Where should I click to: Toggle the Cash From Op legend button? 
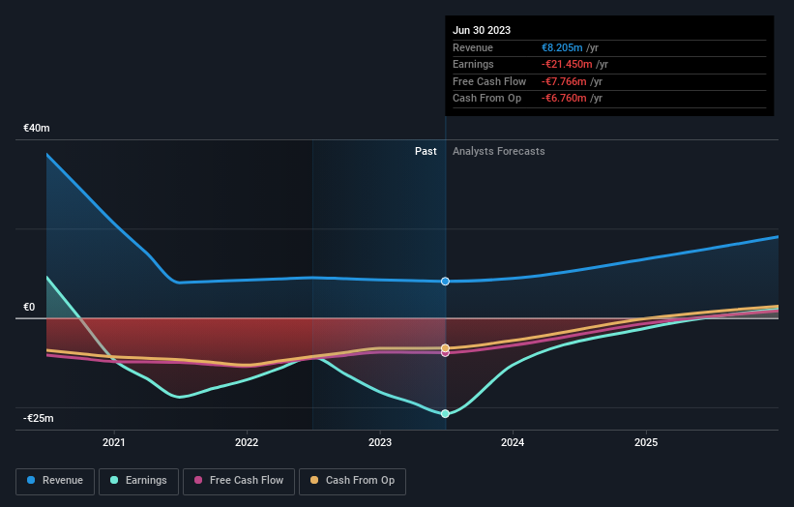pyautogui.click(x=352, y=481)
